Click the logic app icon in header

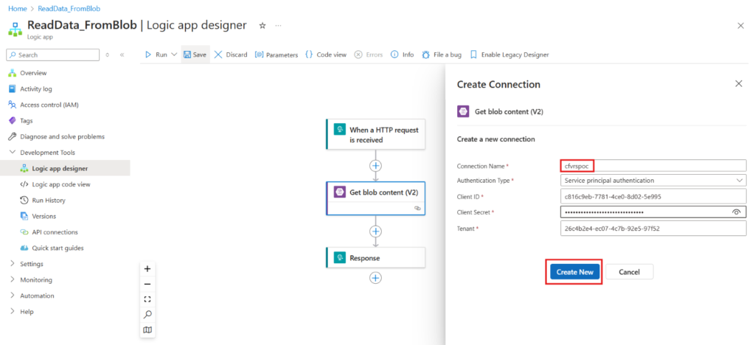(x=15, y=29)
